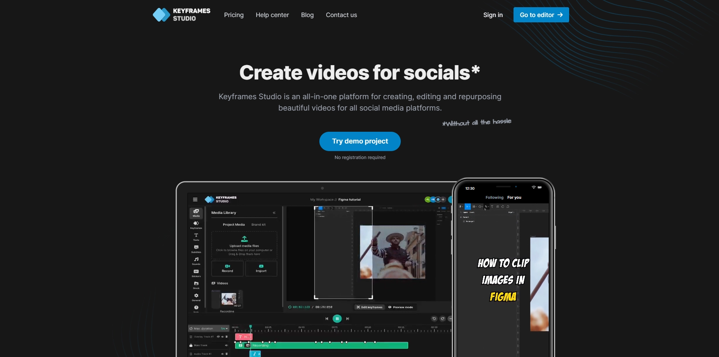The height and width of the screenshot is (357, 719).
Task: Click the Sounds music note icon
Action: tap(196, 260)
